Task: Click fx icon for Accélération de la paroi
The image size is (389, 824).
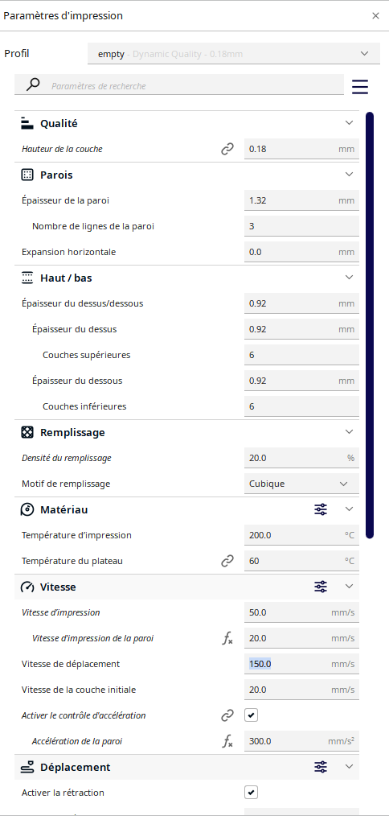Action: [227, 741]
